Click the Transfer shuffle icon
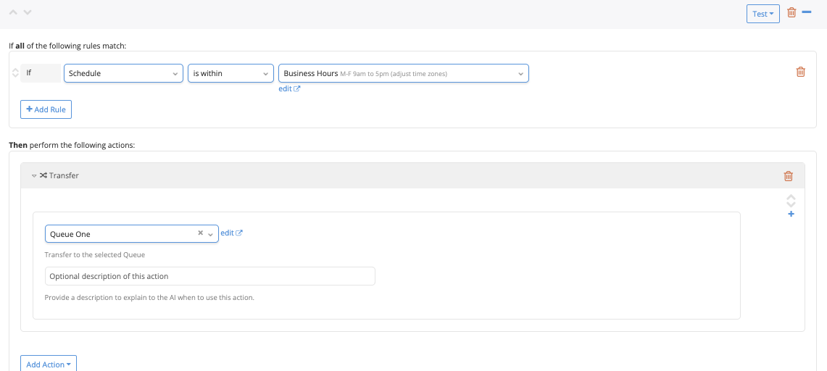 (x=43, y=175)
